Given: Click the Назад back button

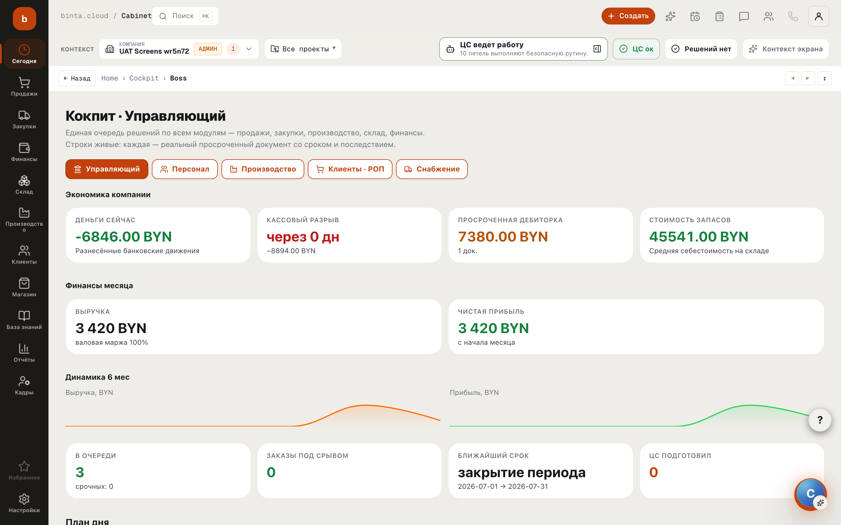Looking at the screenshot, I should 77,78.
